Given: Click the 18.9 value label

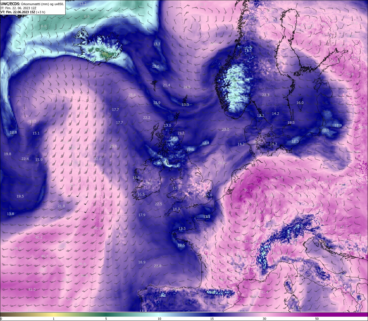Looking at the screenshot, I should point(142,262).
